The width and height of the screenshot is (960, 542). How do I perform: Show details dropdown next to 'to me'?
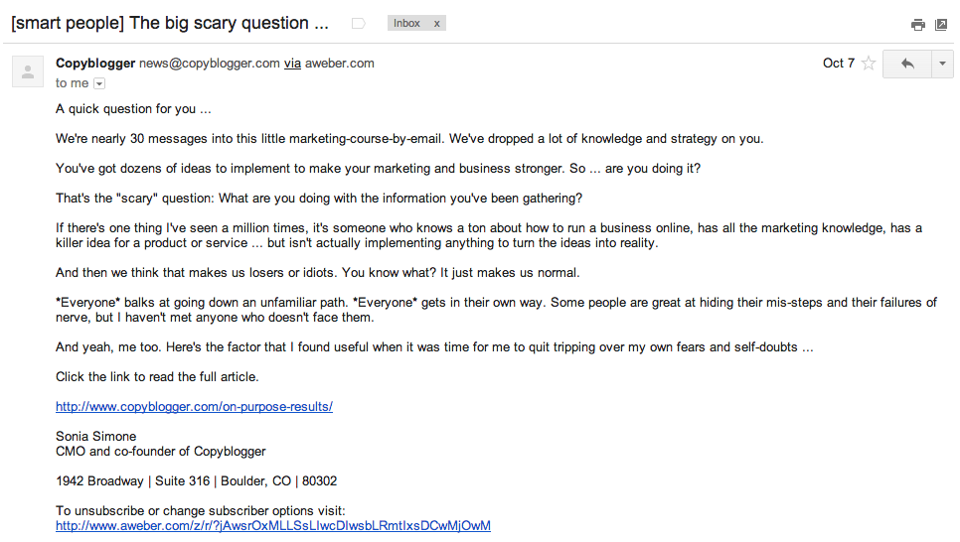pyautogui.click(x=99, y=83)
